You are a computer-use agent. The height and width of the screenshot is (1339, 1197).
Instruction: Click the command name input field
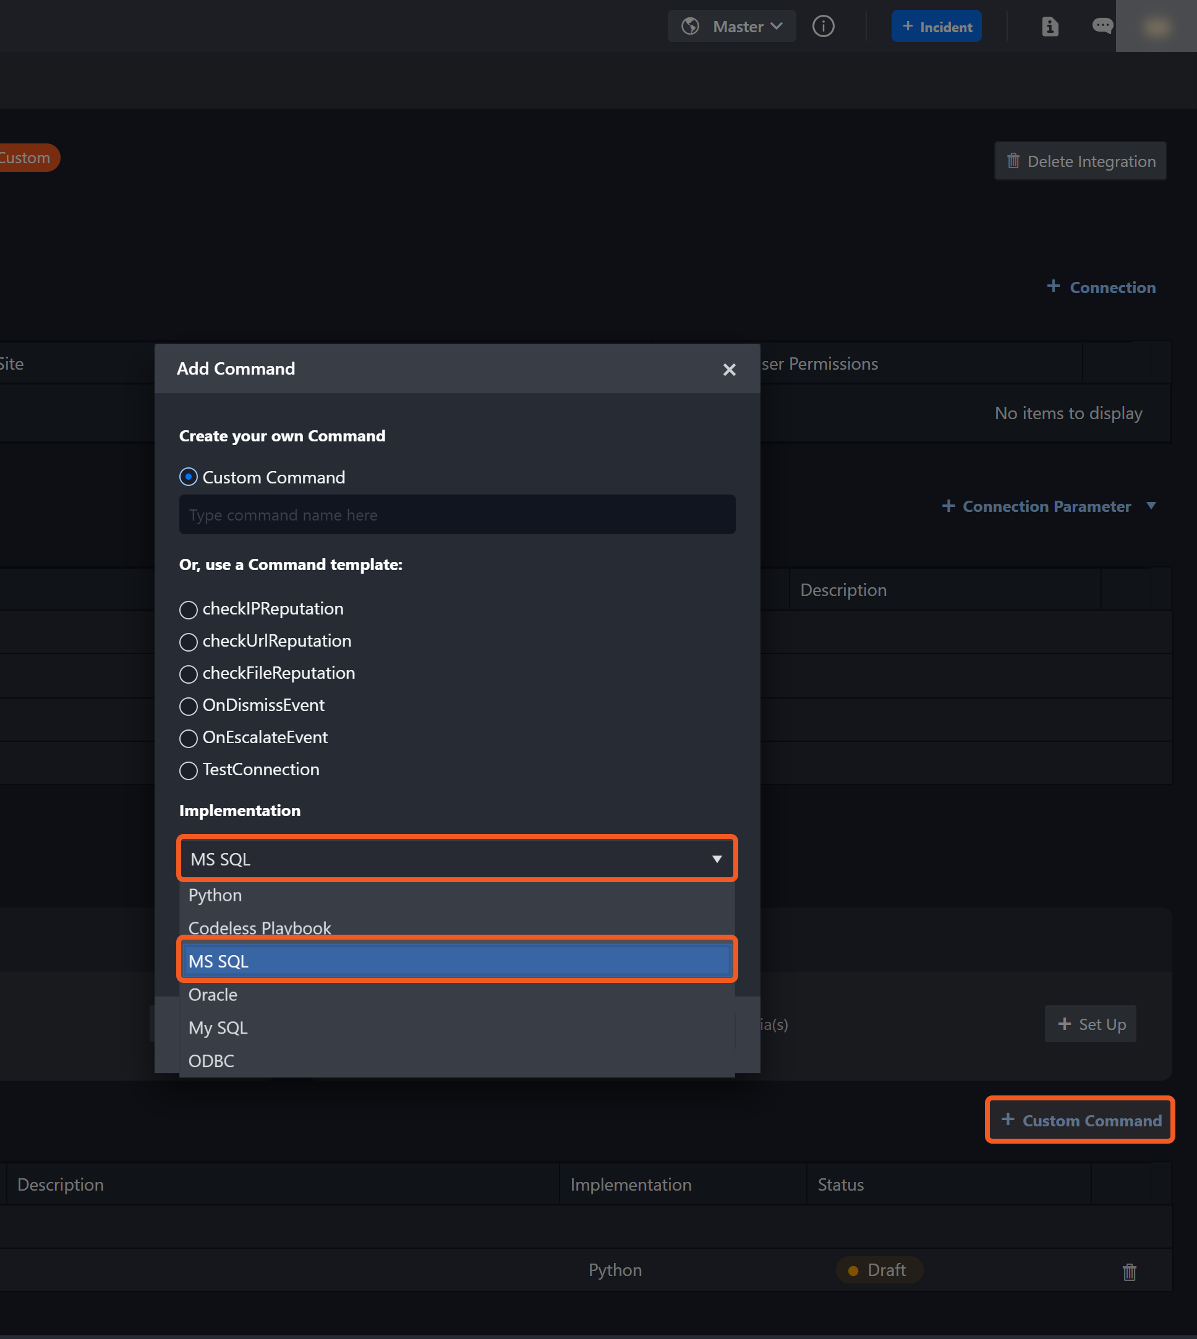click(456, 515)
